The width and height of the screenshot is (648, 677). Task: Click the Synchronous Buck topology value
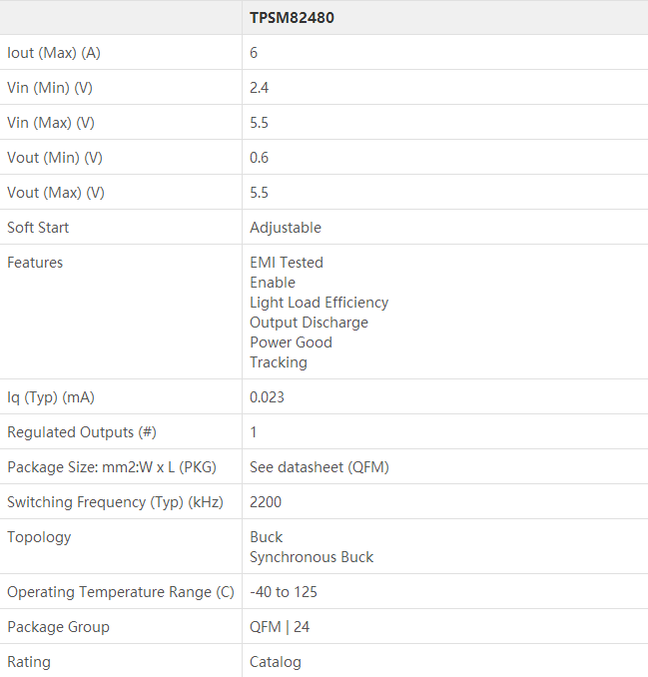[312, 557]
